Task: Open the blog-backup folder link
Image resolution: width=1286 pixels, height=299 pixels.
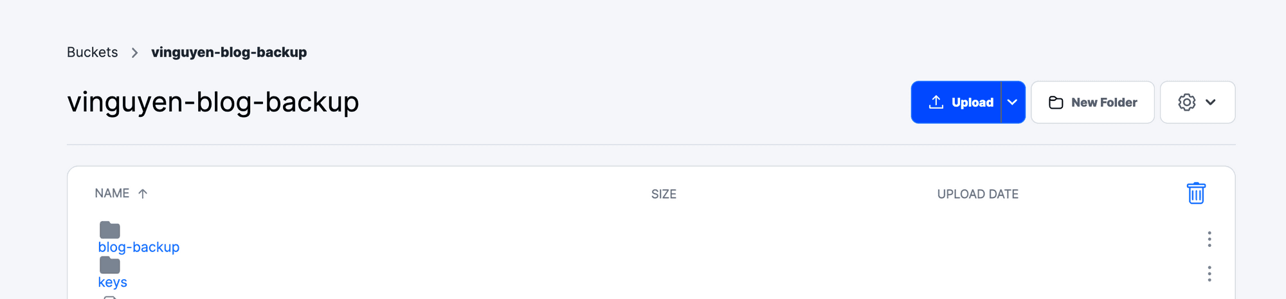Action: [139, 247]
